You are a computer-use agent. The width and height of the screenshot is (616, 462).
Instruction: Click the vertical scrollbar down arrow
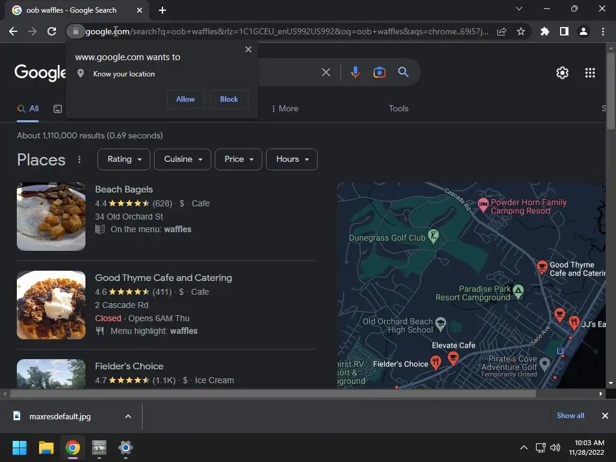point(611,383)
